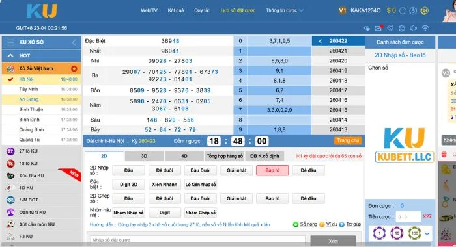
Task: Select the An Giang lottery
Action: (x=41, y=99)
